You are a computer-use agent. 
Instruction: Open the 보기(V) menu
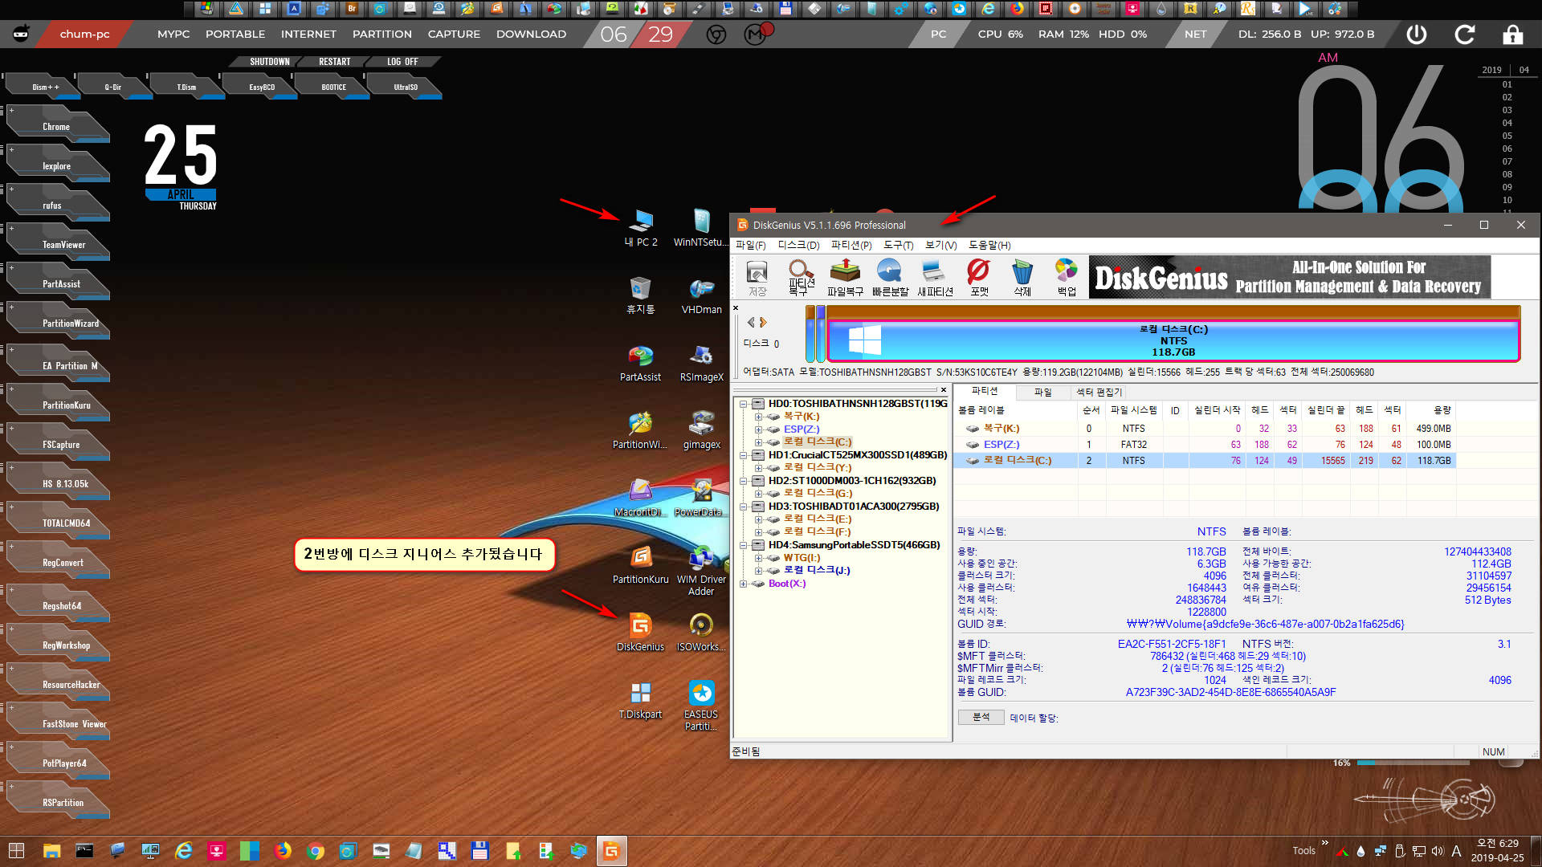click(x=940, y=245)
